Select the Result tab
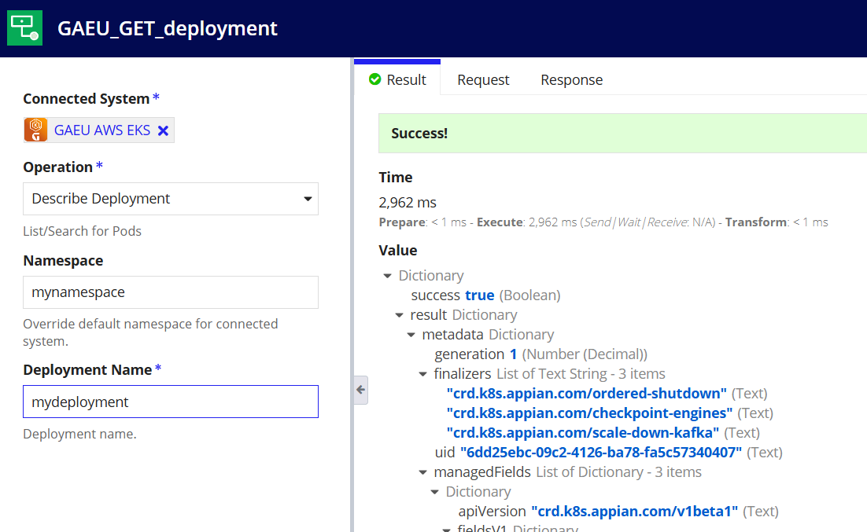The image size is (867, 532). point(397,79)
